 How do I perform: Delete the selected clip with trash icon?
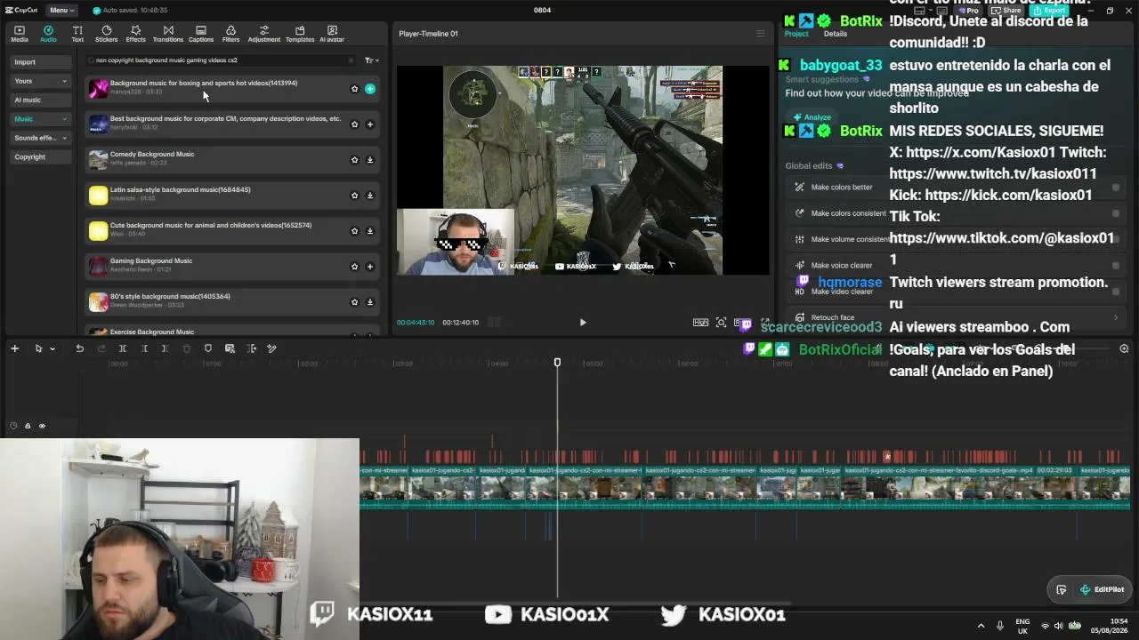186,348
